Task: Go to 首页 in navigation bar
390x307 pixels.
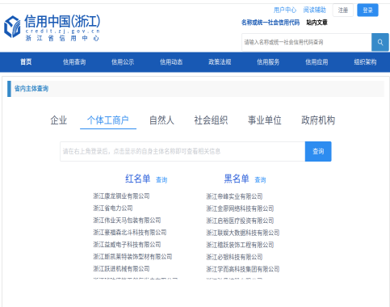Action: pos(26,62)
